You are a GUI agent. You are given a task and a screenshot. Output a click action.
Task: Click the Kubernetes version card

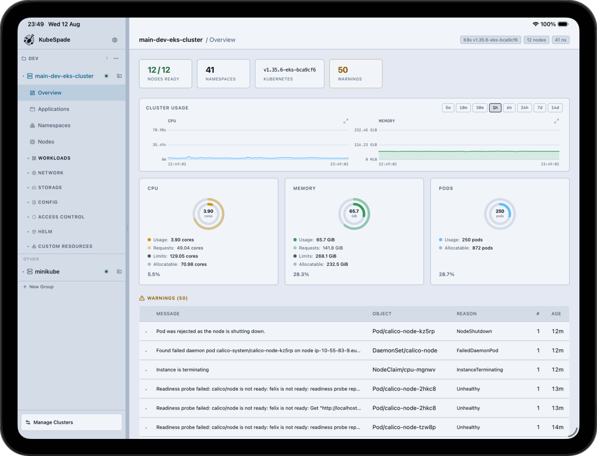pos(290,74)
